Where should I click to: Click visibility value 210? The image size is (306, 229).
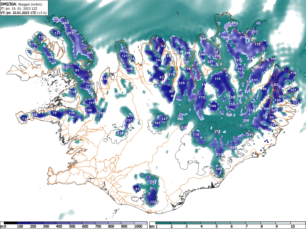point(243,37)
